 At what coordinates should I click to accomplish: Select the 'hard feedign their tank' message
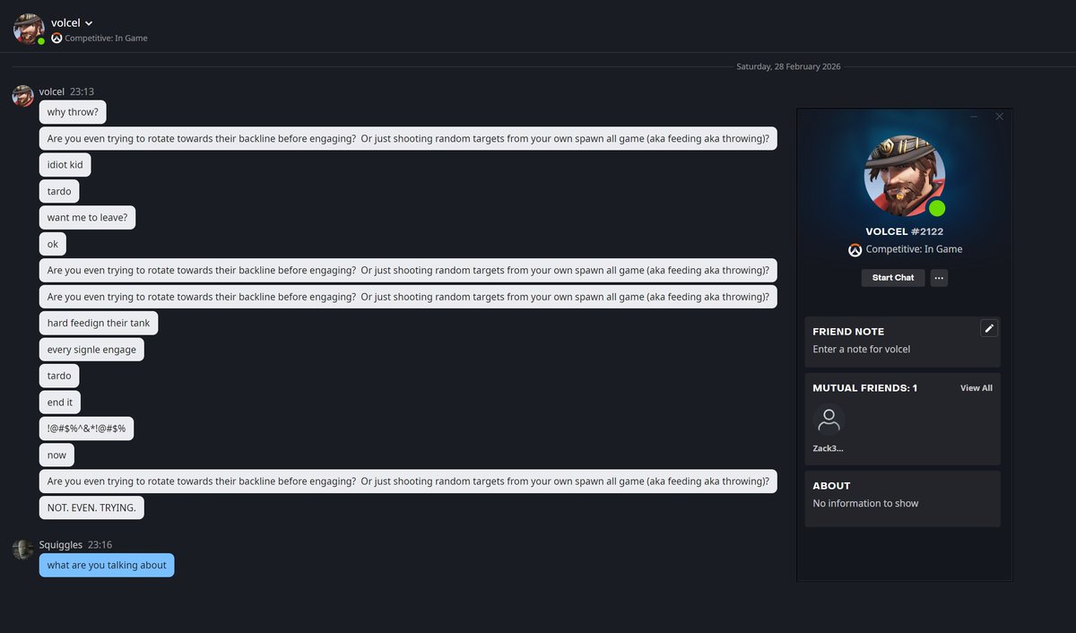[x=99, y=323]
